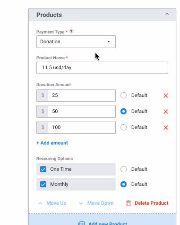180x225 pixels.
Task: Remove the 25 dollar donation amount
Action: coord(166,96)
